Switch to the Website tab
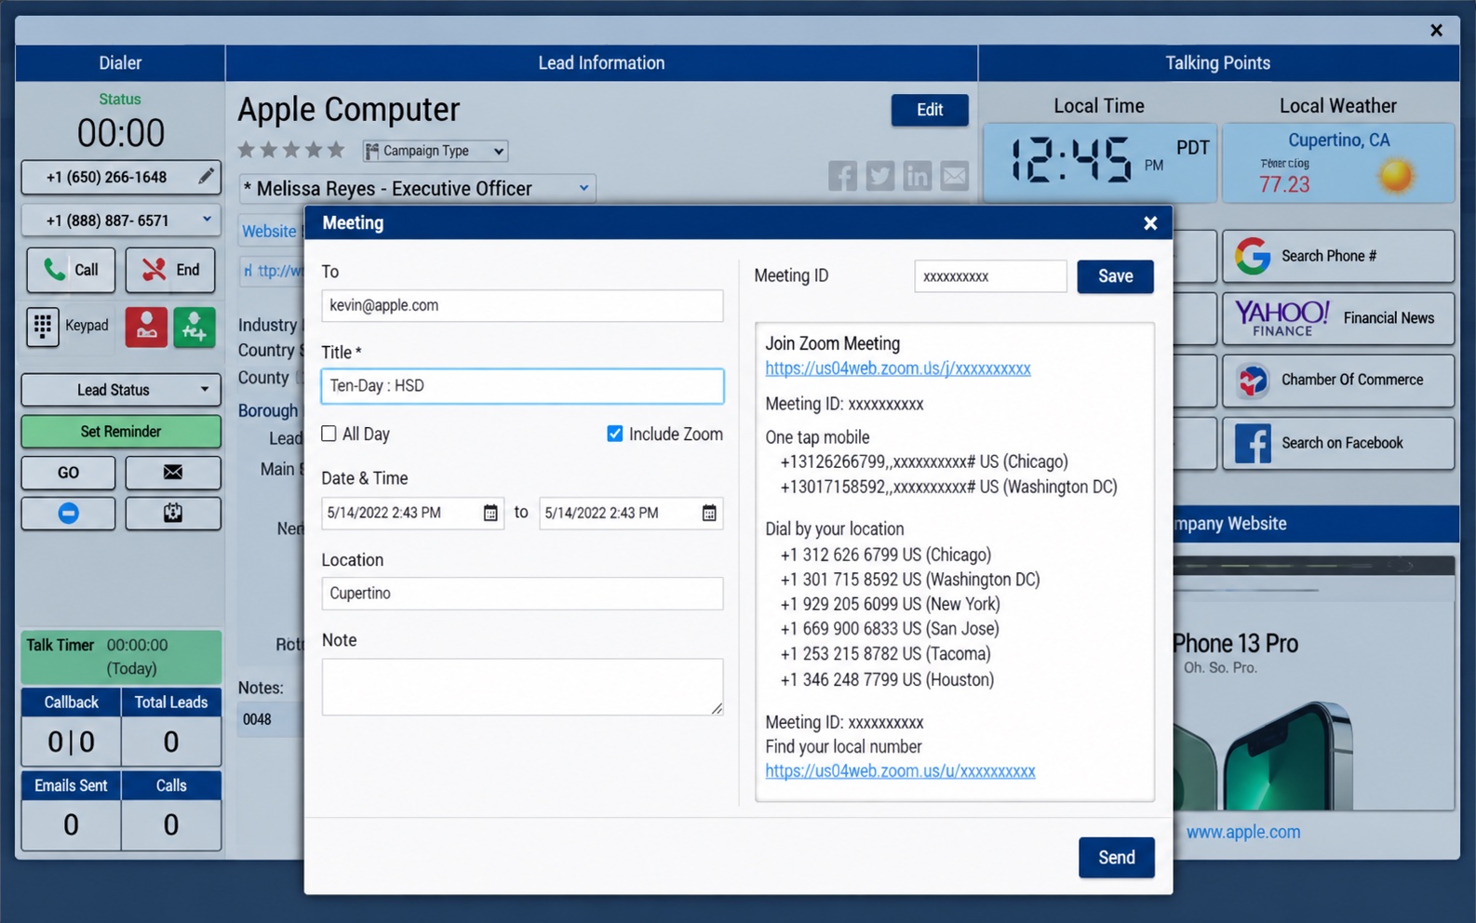This screenshot has width=1476, height=923. 269,231
